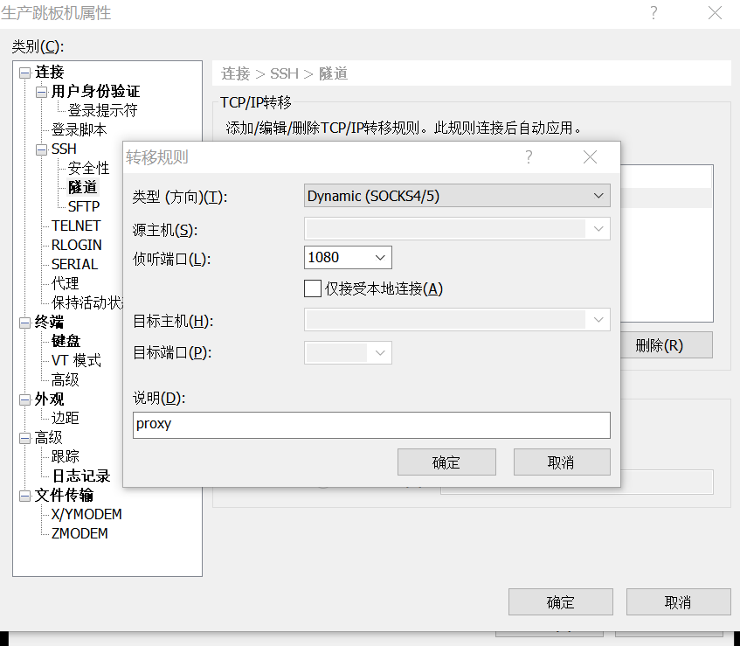The width and height of the screenshot is (740, 646).
Task: Click the help icon on 生产跳板机属性 window
Action: (x=653, y=13)
